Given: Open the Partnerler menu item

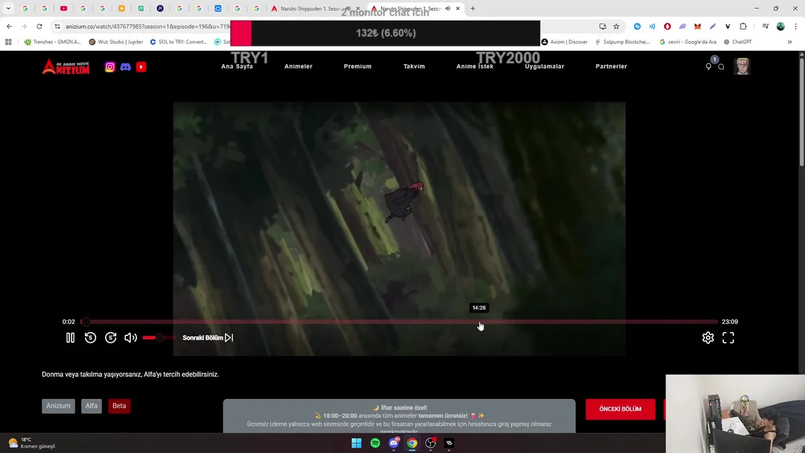Looking at the screenshot, I should (611, 66).
